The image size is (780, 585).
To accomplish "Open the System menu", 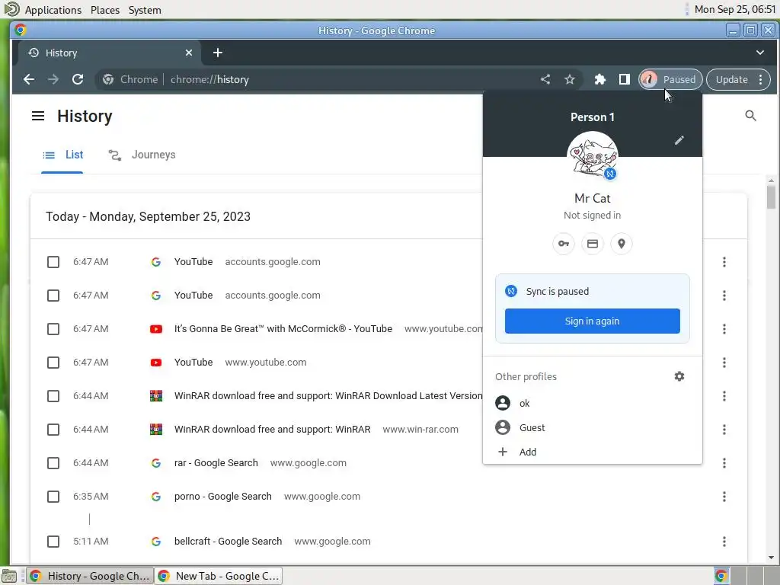I will click(x=145, y=10).
